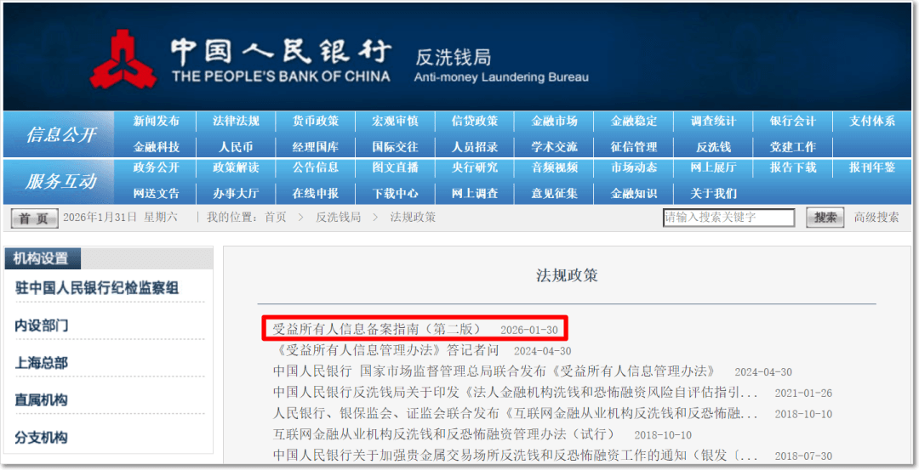Open 宏观审慎 menu item
The width and height of the screenshot is (919, 470).
395,122
